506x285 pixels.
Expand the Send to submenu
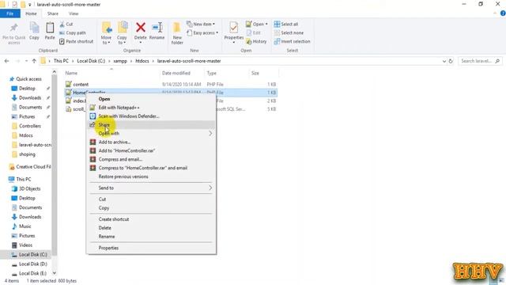pos(151,188)
